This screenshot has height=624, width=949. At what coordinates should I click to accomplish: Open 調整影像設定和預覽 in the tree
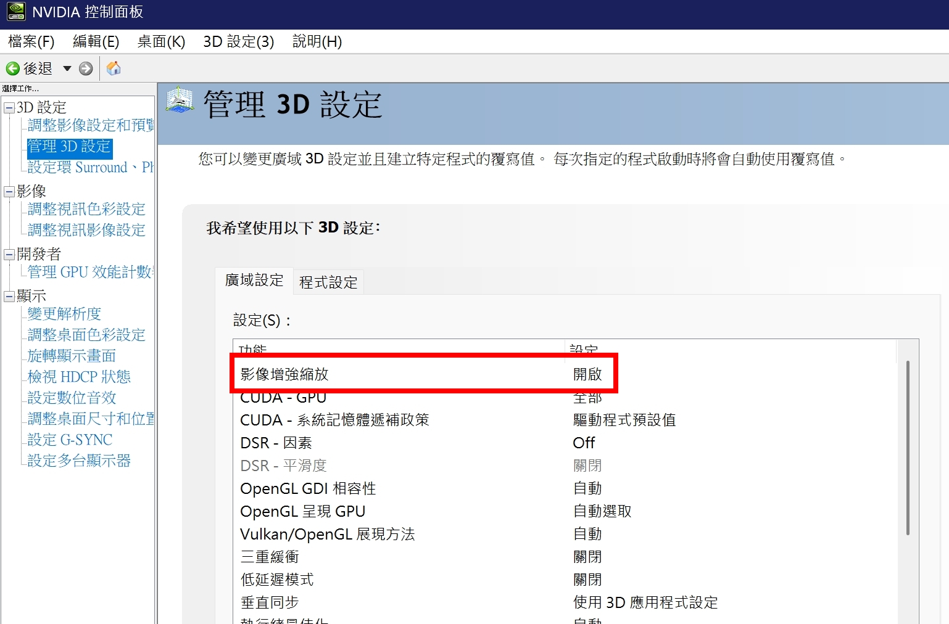click(91, 125)
